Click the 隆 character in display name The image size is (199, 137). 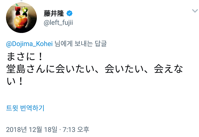61,13
